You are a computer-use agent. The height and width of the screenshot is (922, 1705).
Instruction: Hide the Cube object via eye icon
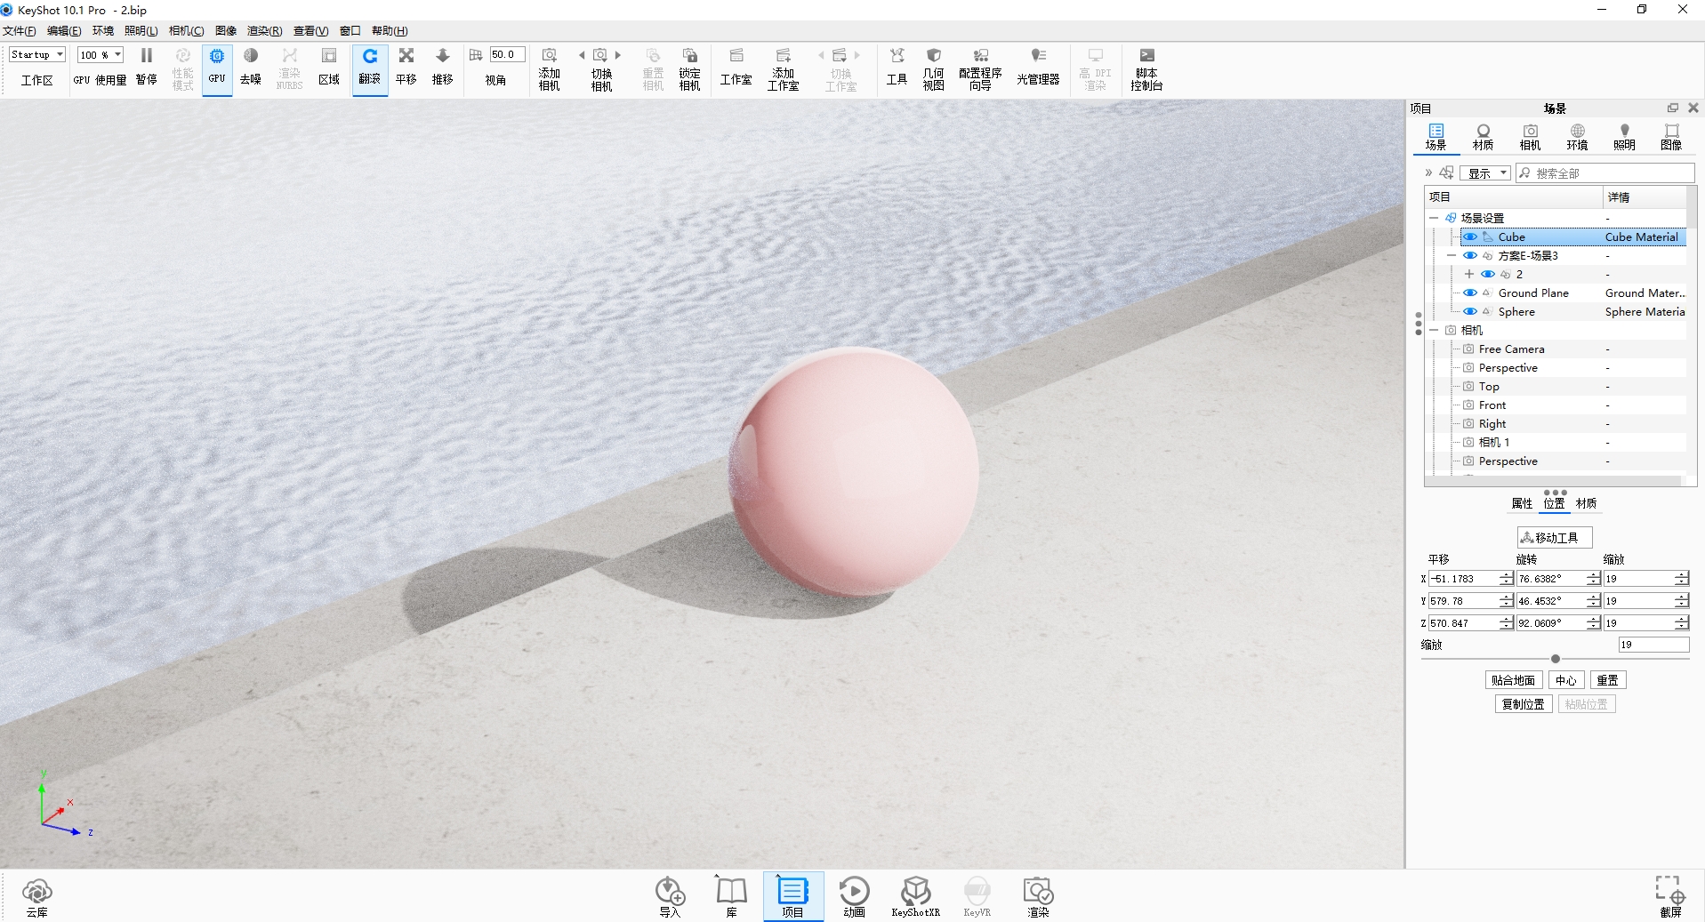(1470, 237)
